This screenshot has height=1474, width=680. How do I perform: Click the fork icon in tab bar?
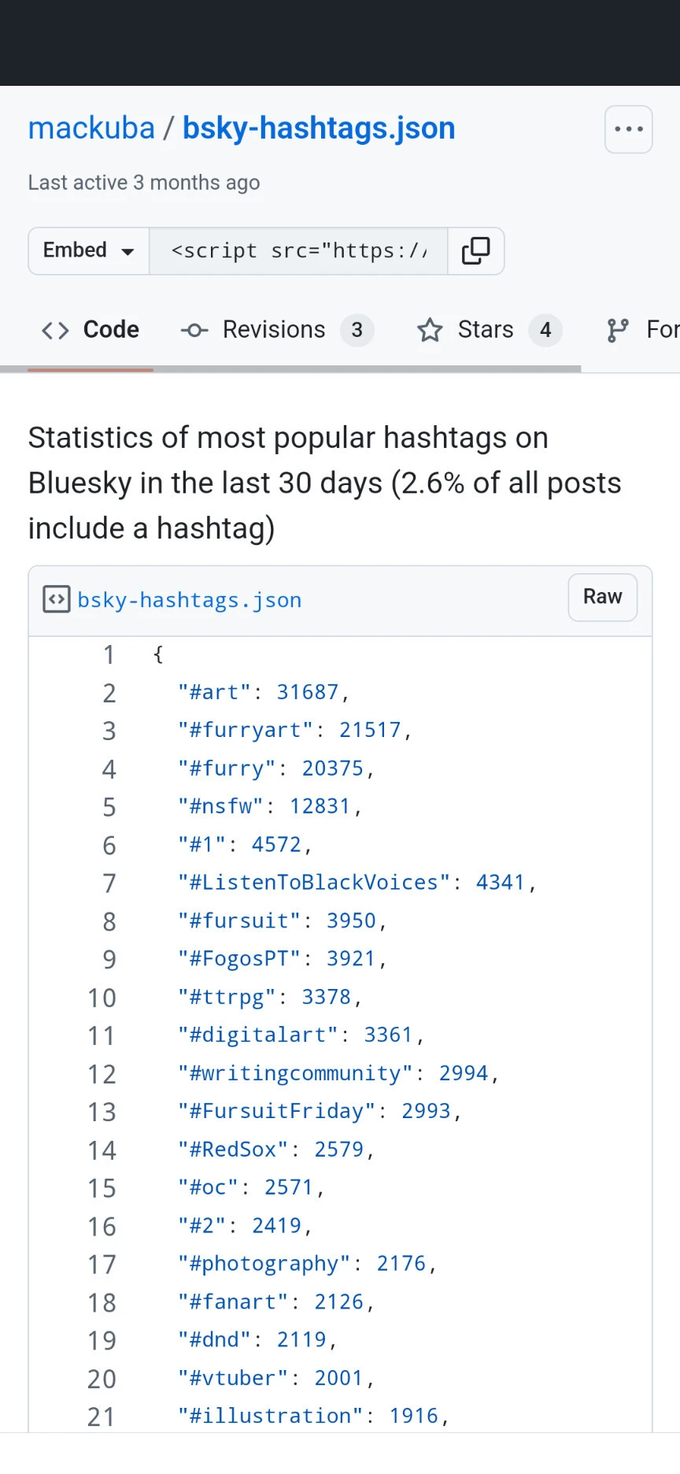pos(618,330)
